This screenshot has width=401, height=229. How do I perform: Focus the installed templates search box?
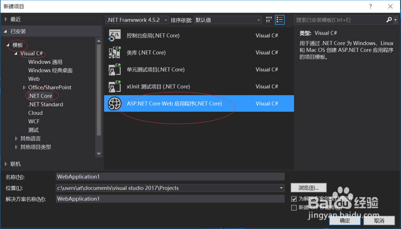pos(340,20)
